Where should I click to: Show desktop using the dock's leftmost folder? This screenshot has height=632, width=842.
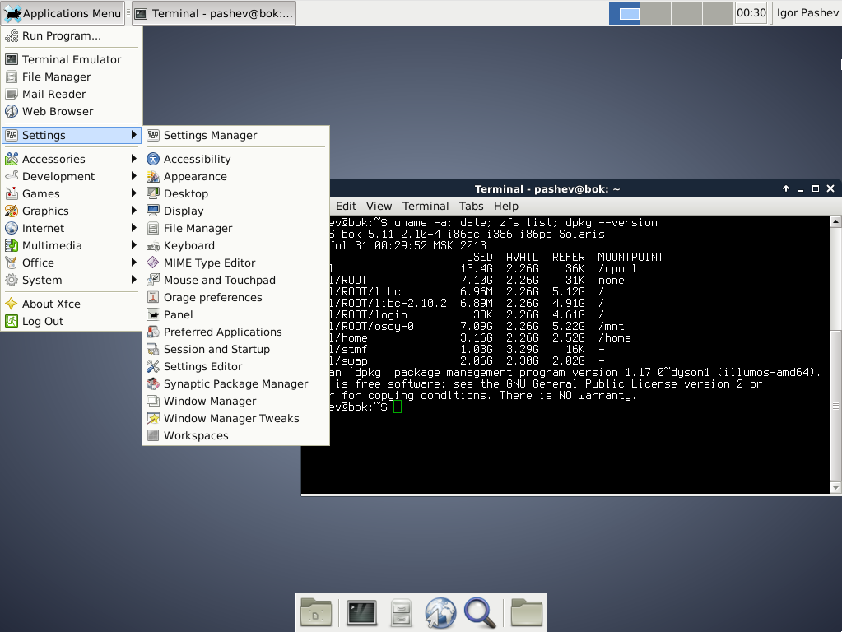click(x=316, y=613)
